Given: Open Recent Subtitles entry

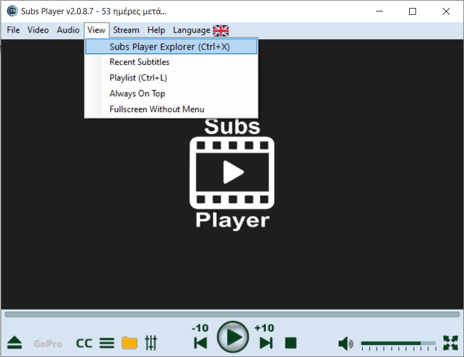Looking at the screenshot, I should pos(171,62).
